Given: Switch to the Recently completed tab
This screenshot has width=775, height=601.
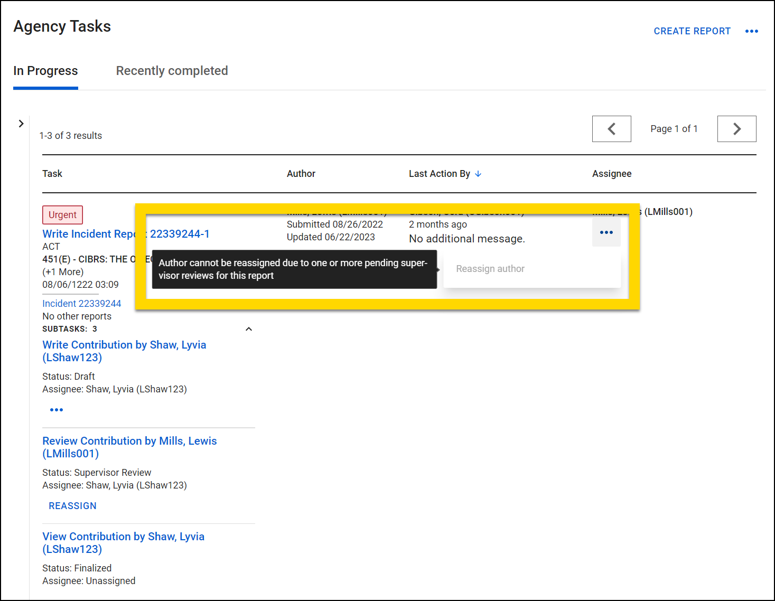Looking at the screenshot, I should coord(172,71).
